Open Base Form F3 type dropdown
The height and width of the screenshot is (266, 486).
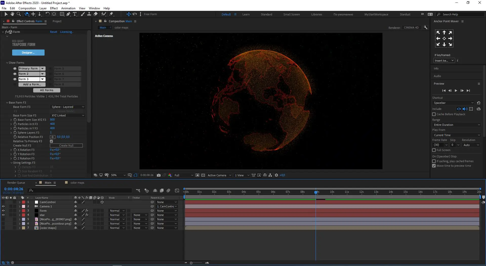pyautogui.click(x=68, y=107)
